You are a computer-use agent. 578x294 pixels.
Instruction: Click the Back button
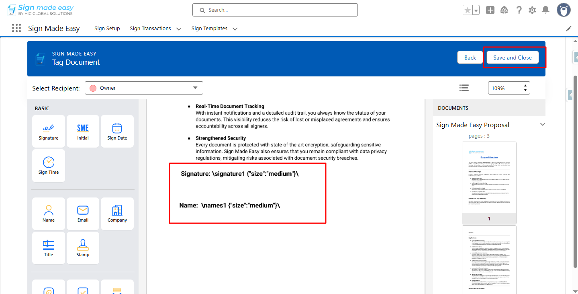470,58
